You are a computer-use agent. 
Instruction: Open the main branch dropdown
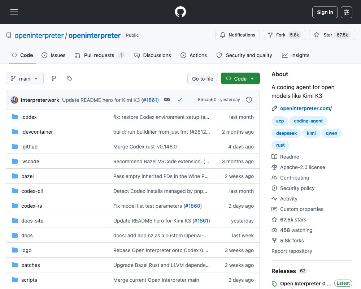tap(25, 79)
